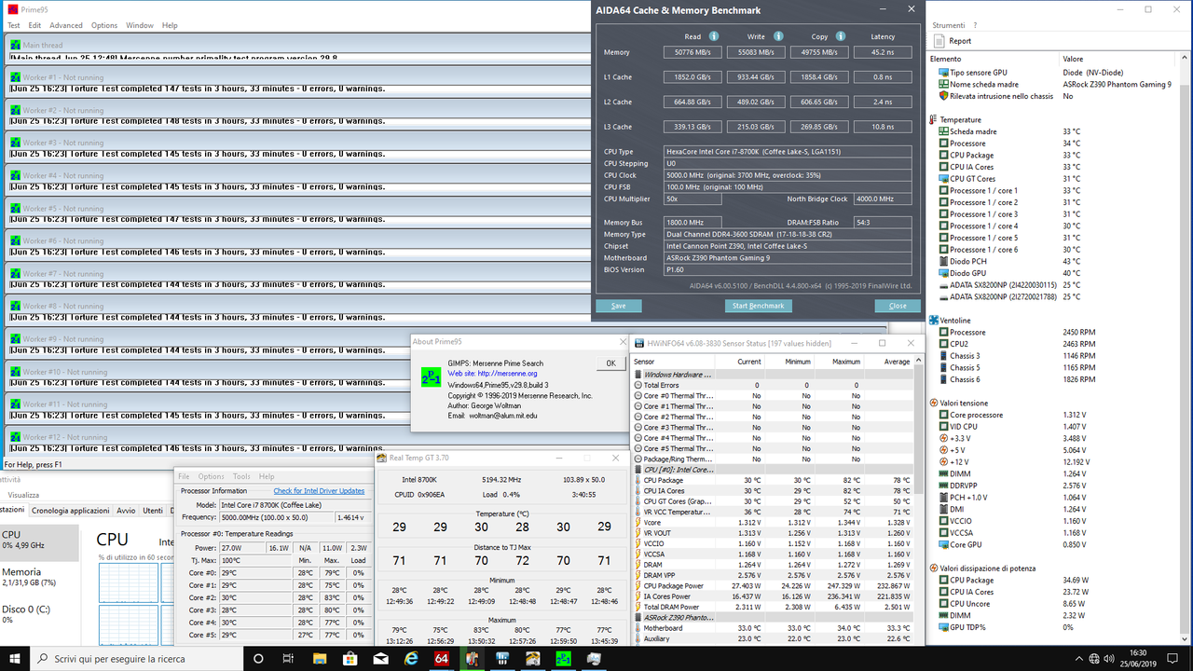Click the info icon beside the Read column
This screenshot has width=1193, height=671.
pyautogui.click(x=713, y=34)
